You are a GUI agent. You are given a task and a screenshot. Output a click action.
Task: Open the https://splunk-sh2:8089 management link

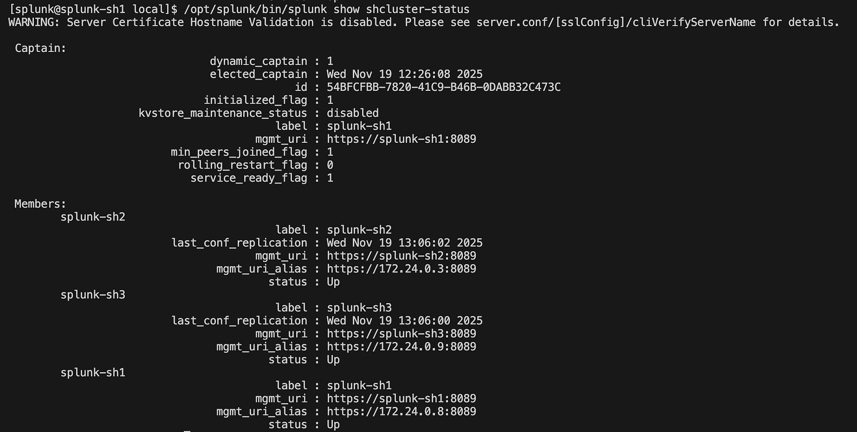(401, 256)
